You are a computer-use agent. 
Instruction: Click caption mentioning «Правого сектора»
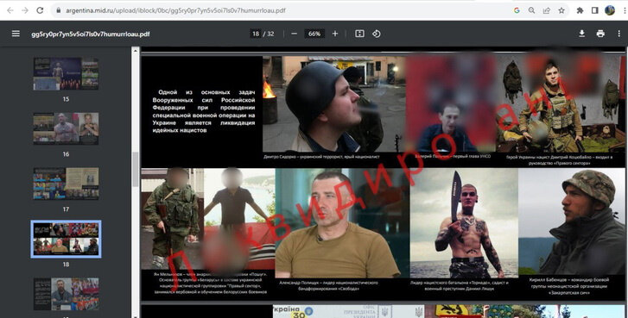click(560, 160)
